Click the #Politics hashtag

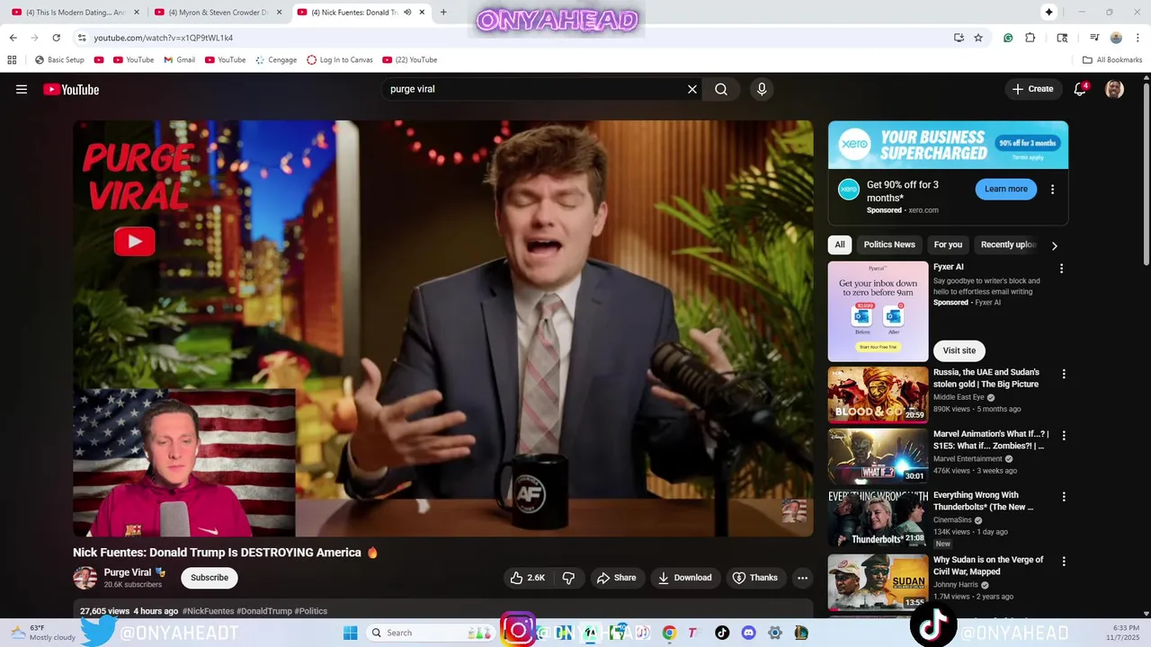(311, 611)
